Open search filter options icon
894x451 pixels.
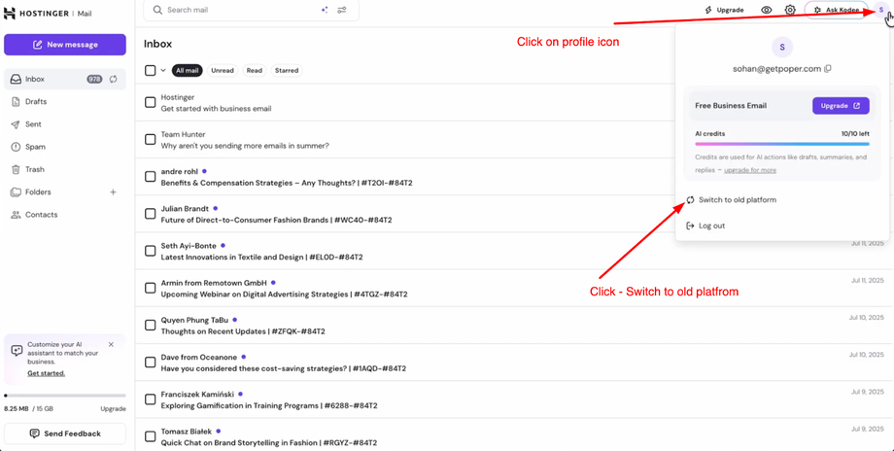click(x=341, y=10)
